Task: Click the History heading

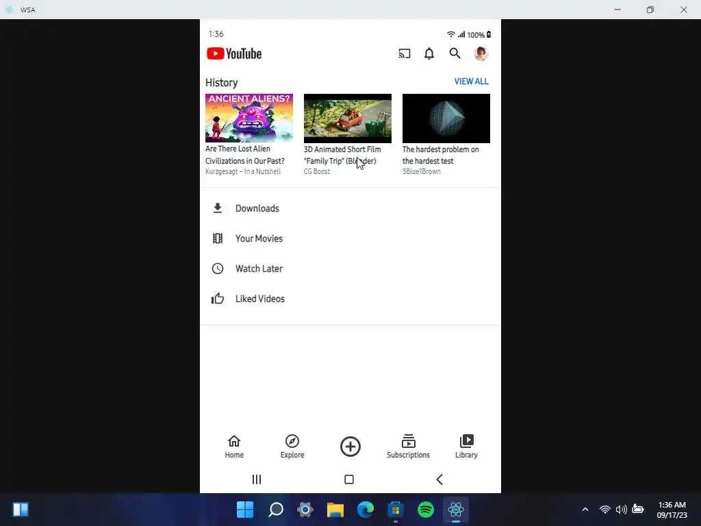Action: 222,83
